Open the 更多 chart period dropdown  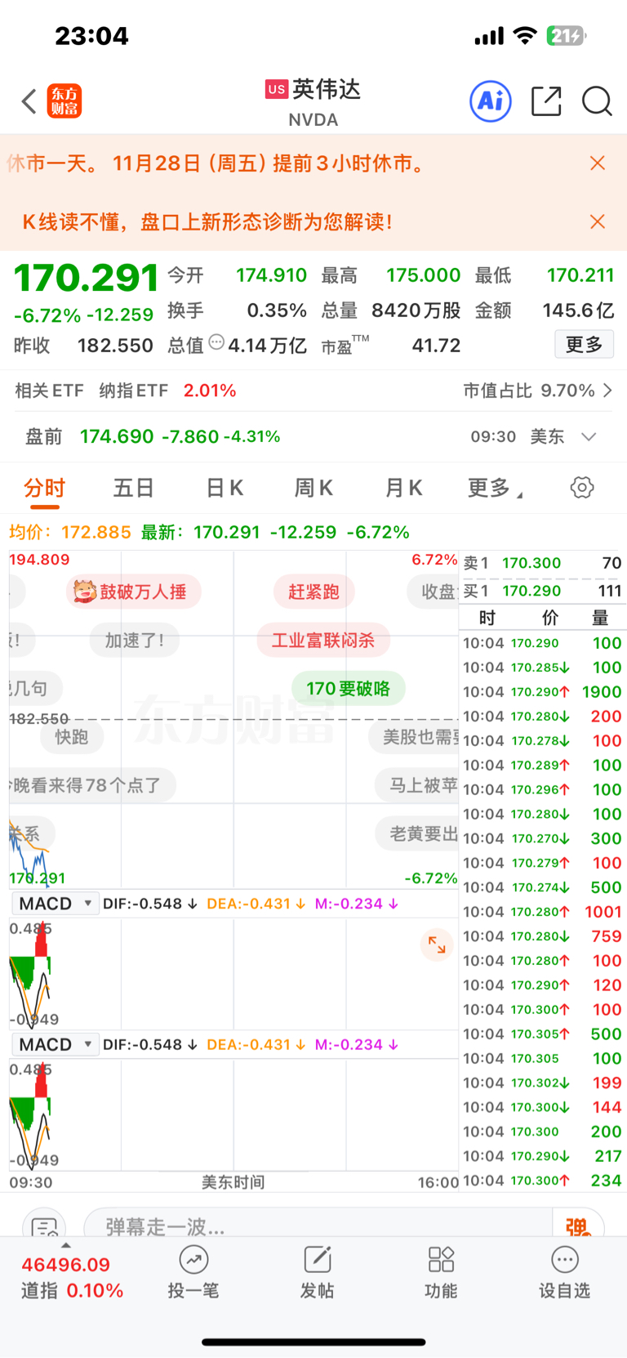point(495,489)
